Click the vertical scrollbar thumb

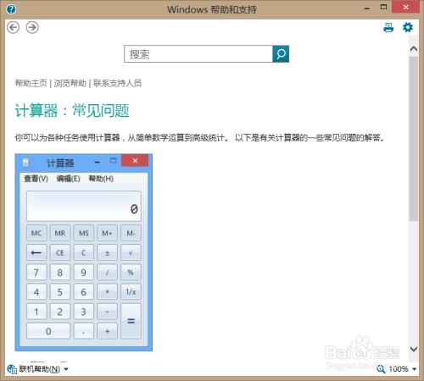click(x=414, y=138)
